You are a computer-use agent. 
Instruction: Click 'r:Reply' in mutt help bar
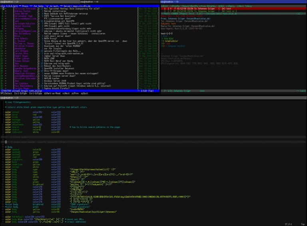pos(231,6)
